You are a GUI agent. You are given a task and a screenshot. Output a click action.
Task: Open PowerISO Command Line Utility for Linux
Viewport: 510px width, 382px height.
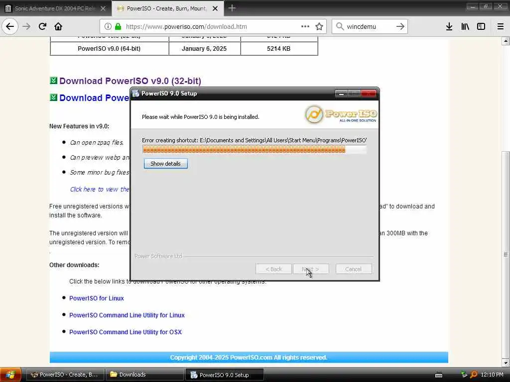click(127, 315)
